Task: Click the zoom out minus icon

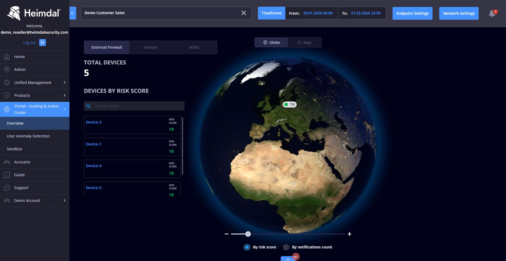Action: (x=227, y=234)
